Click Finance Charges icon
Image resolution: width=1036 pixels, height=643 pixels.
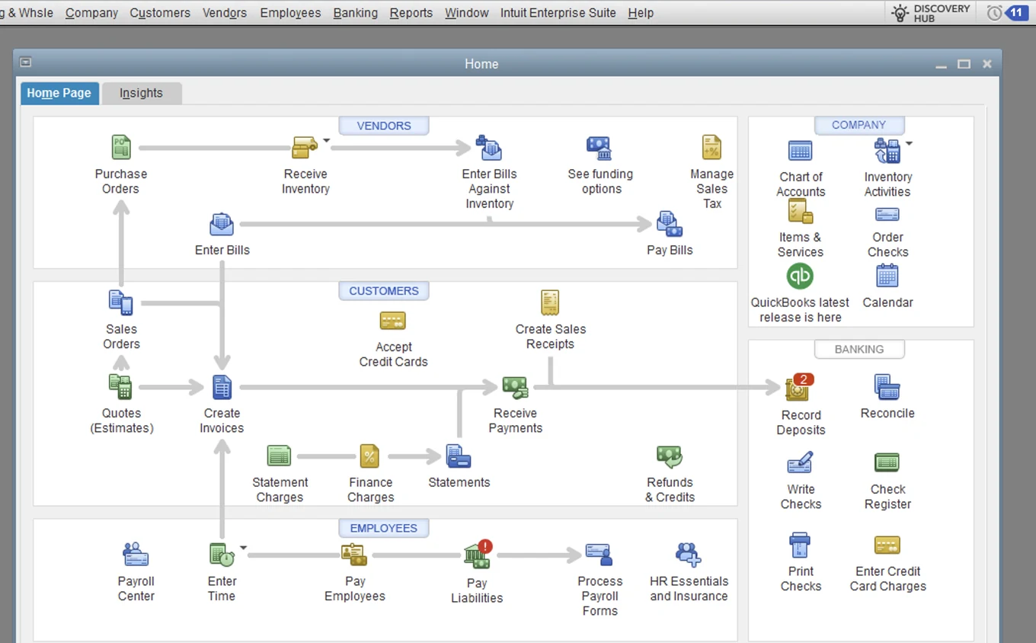369,456
